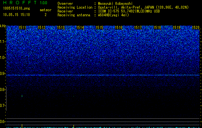This screenshot has height=128, width=202.
Task: Click time marker 1519
Action: click(x=177, y=28)
